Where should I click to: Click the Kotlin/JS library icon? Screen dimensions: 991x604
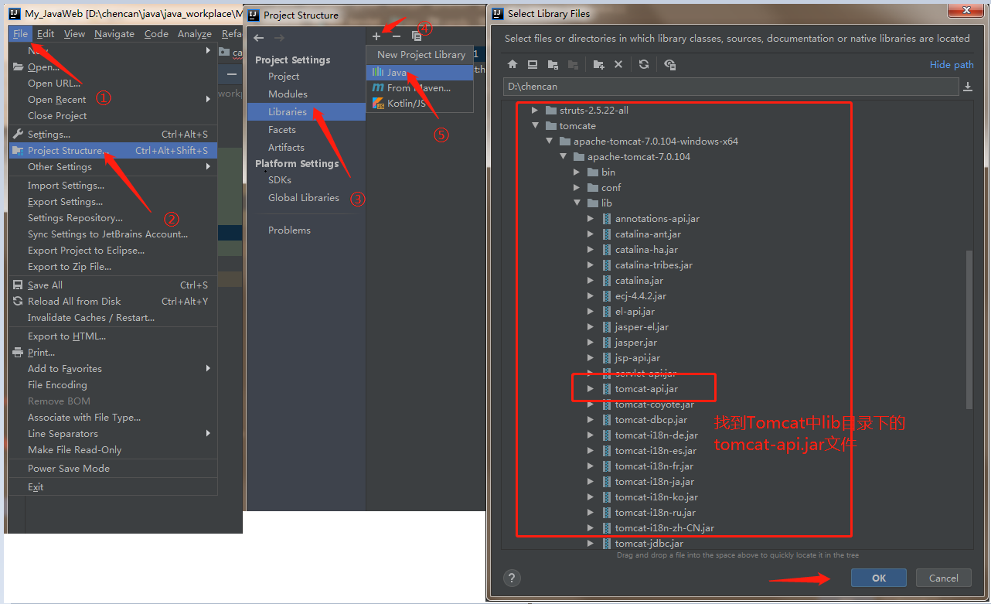(x=378, y=103)
